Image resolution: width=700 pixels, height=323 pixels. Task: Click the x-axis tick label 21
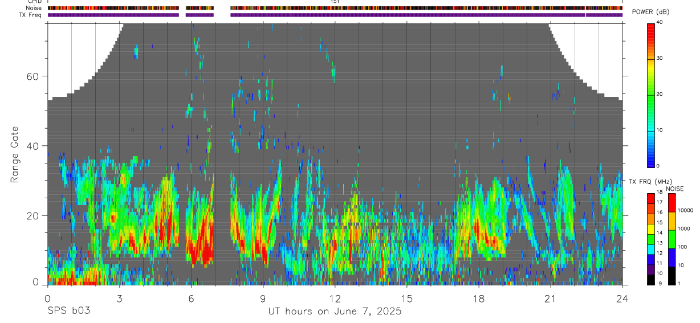[550, 298]
